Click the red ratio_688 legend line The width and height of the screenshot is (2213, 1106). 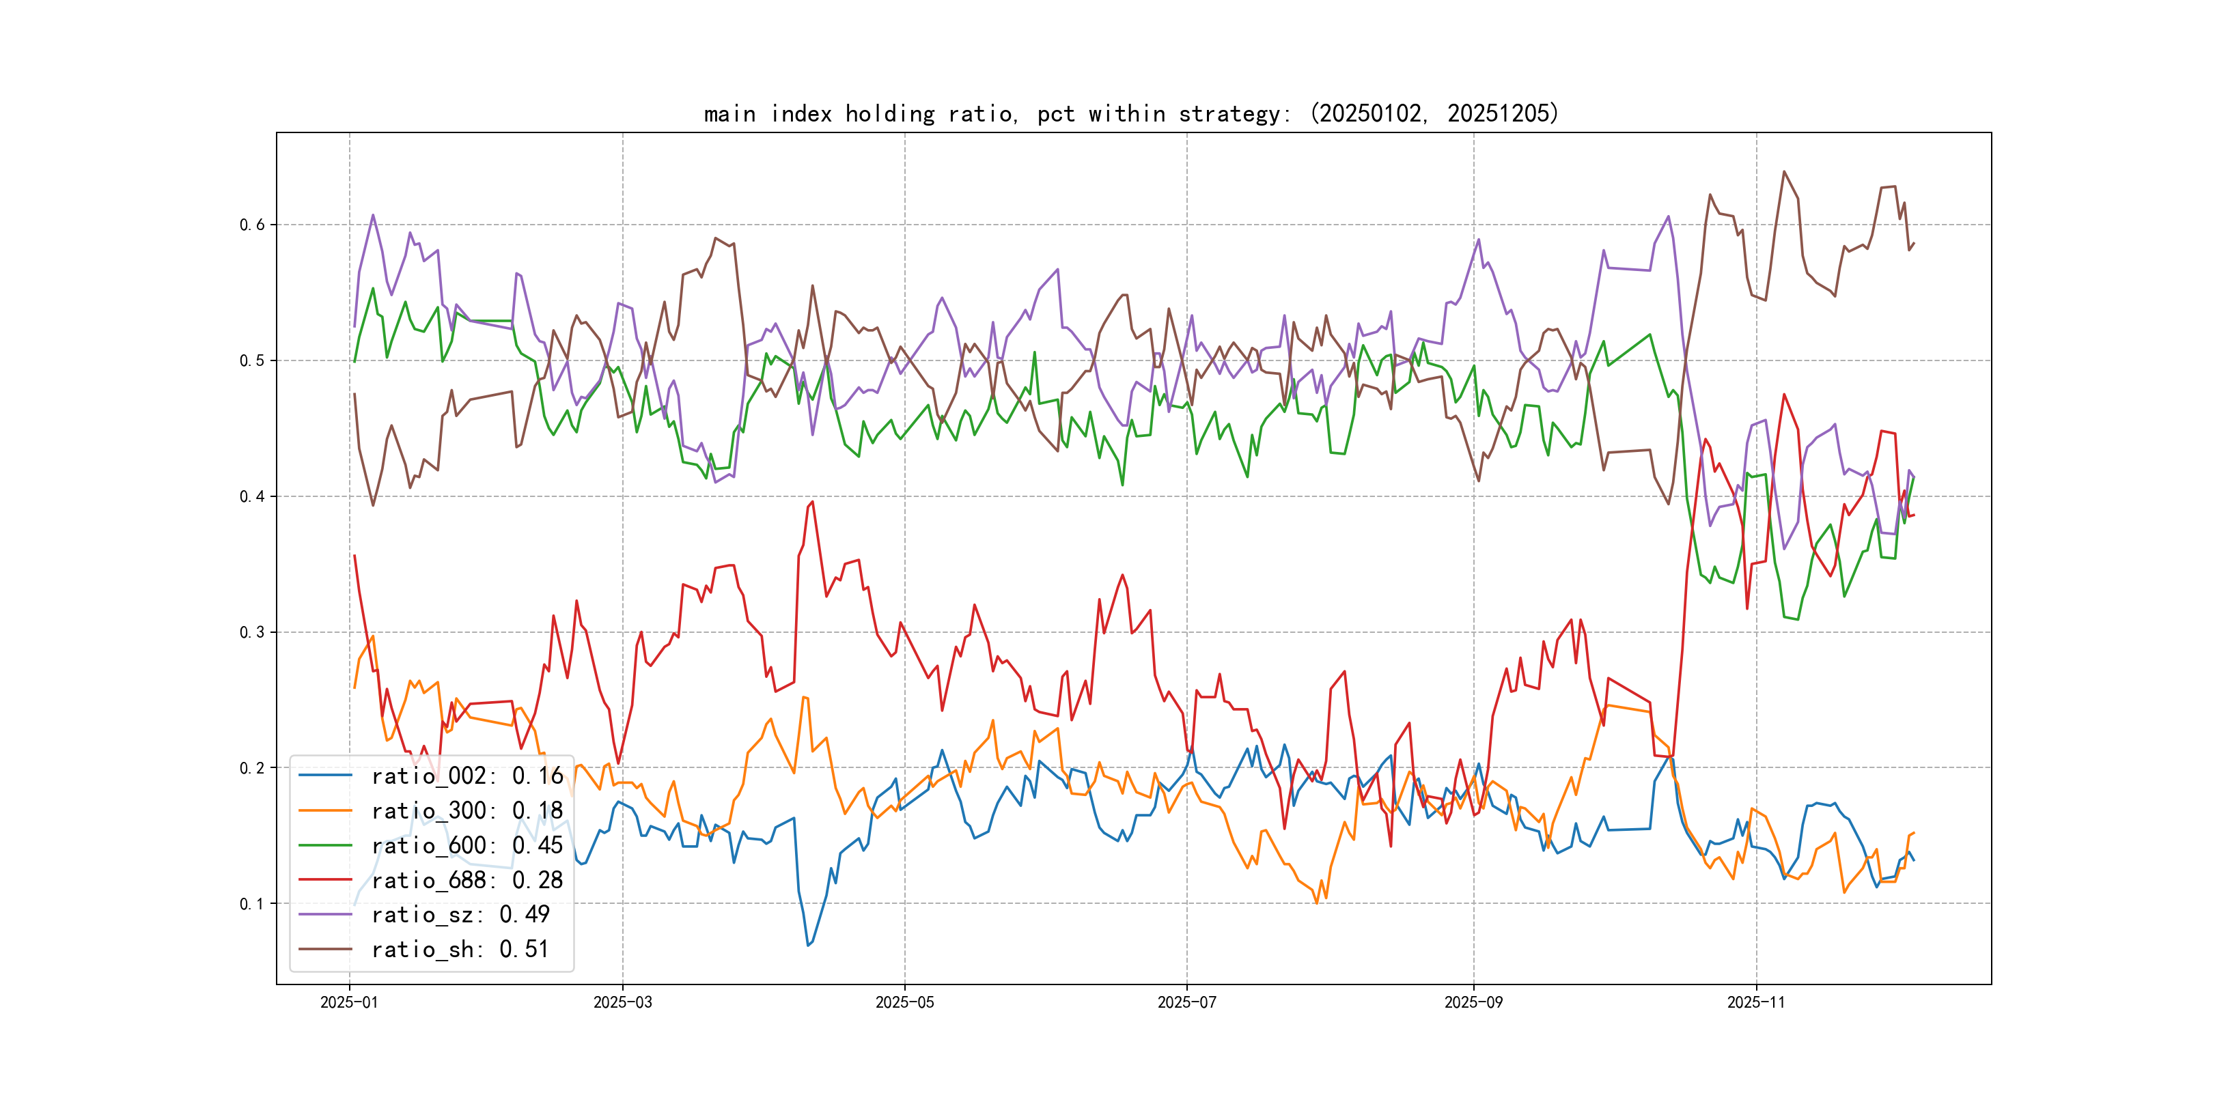tap(324, 879)
